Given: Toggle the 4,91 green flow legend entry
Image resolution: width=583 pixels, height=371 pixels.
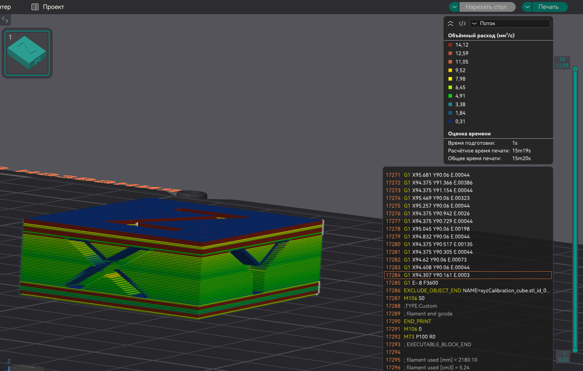Looking at the screenshot, I should (450, 96).
